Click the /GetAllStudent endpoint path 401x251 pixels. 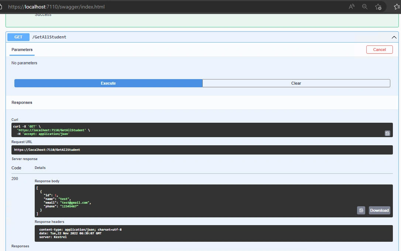(x=49, y=37)
